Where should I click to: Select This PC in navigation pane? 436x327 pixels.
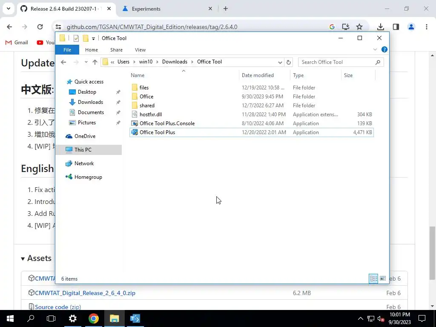tap(83, 149)
